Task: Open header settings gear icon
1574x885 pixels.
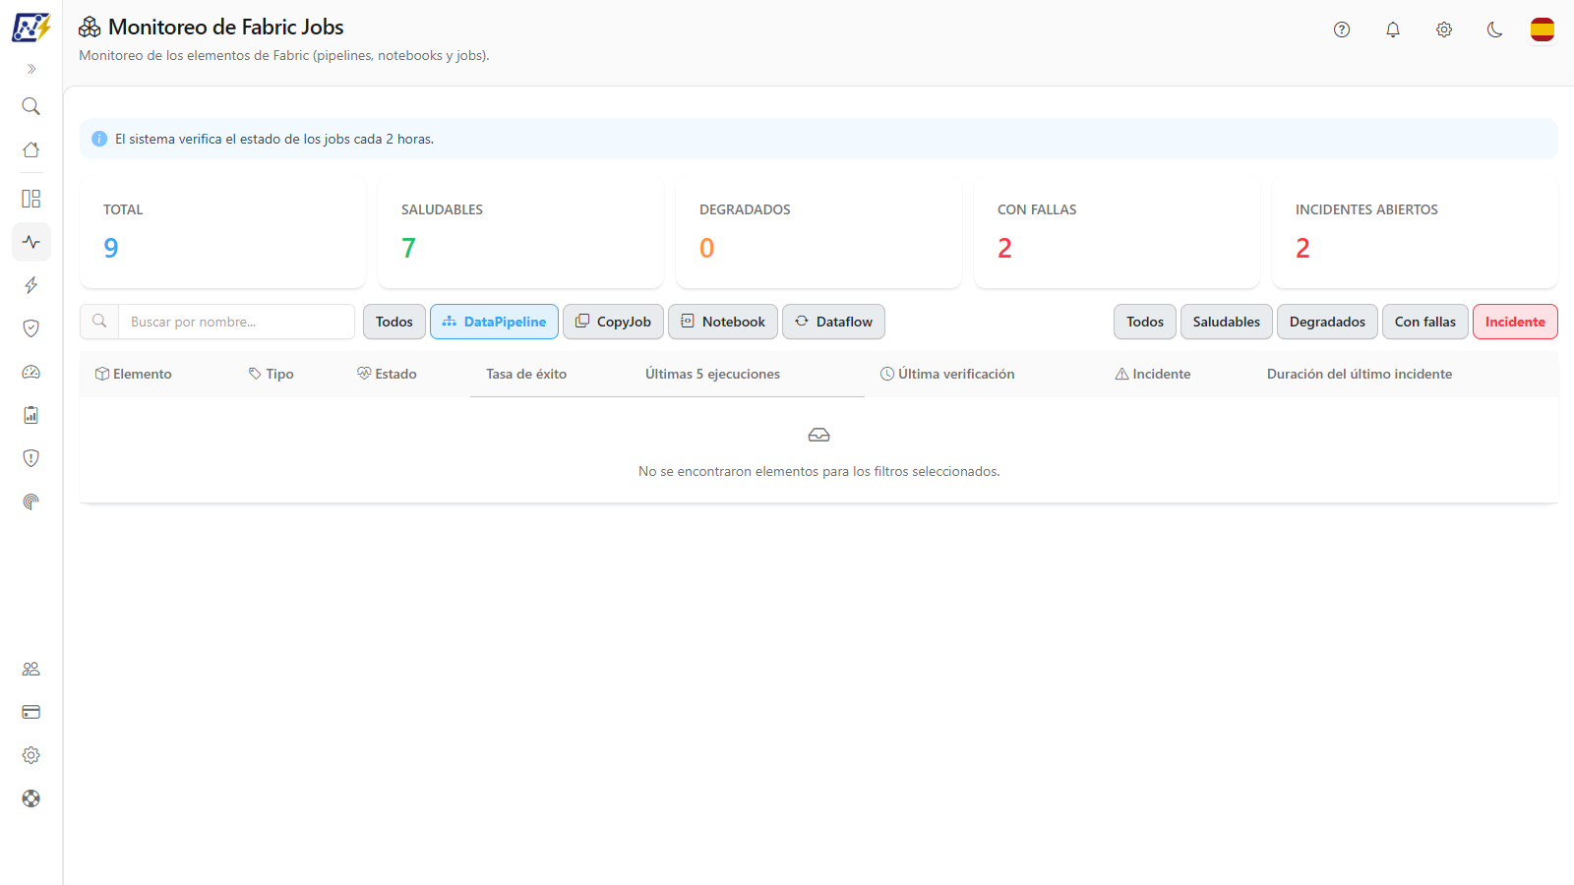Action: (x=1444, y=29)
